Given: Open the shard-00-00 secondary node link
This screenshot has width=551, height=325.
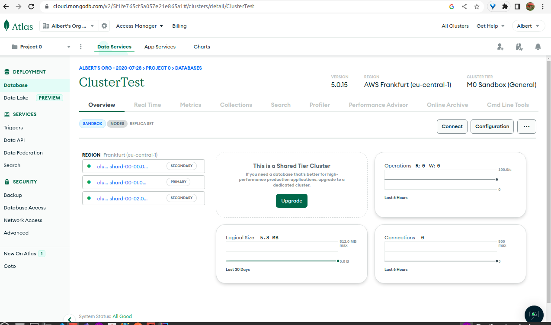Looking at the screenshot, I should point(122,166).
